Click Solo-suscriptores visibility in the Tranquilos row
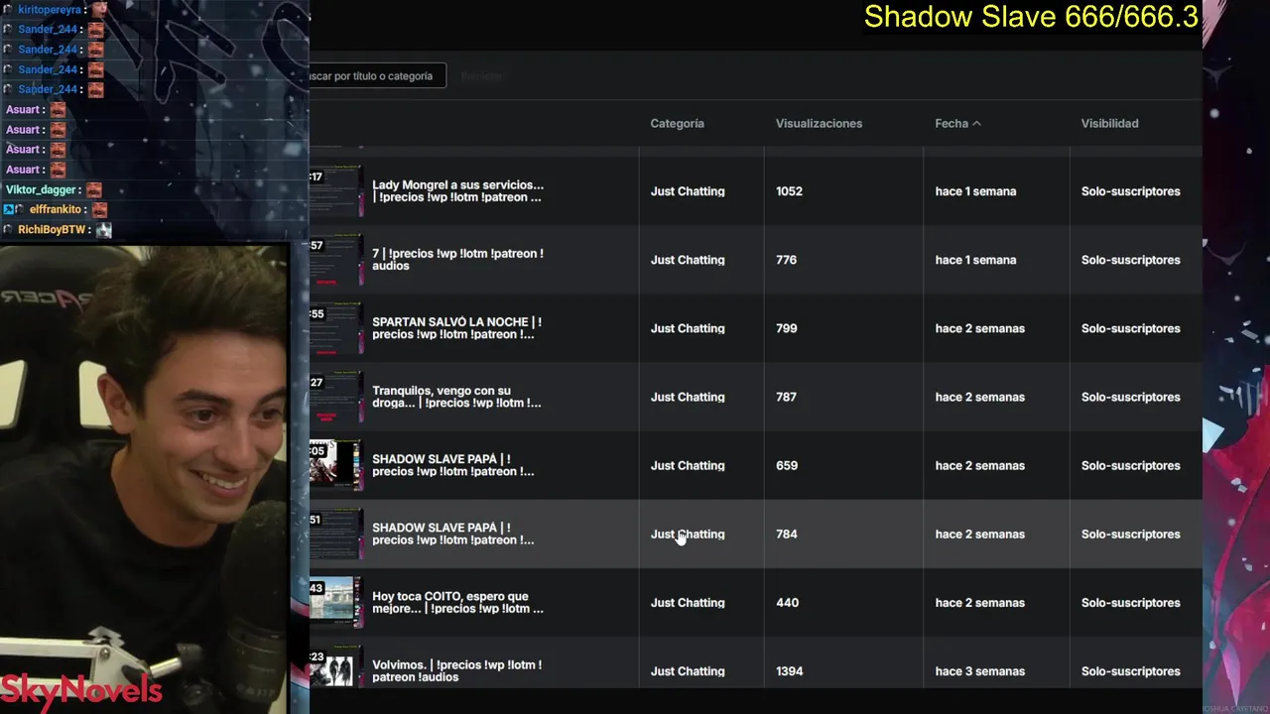Viewport: 1270px width, 714px height. [1130, 397]
